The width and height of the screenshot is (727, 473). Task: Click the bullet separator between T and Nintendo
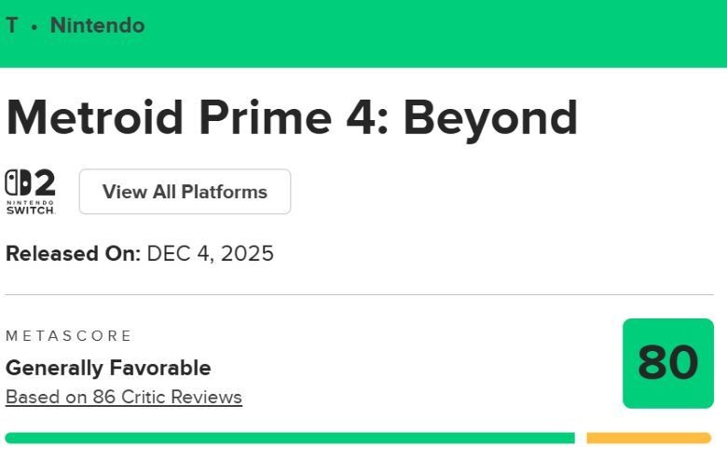(34, 27)
